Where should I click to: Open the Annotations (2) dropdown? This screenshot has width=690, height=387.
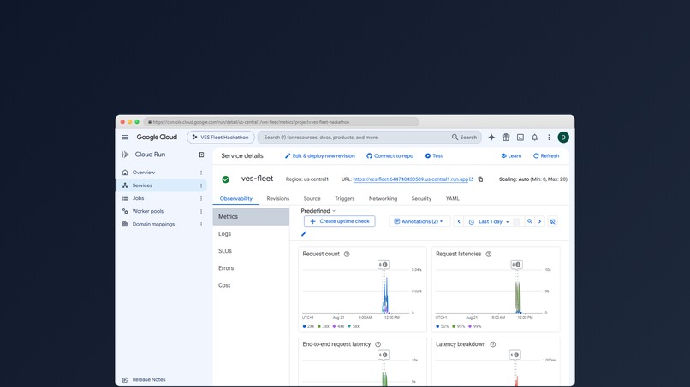(x=419, y=221)
